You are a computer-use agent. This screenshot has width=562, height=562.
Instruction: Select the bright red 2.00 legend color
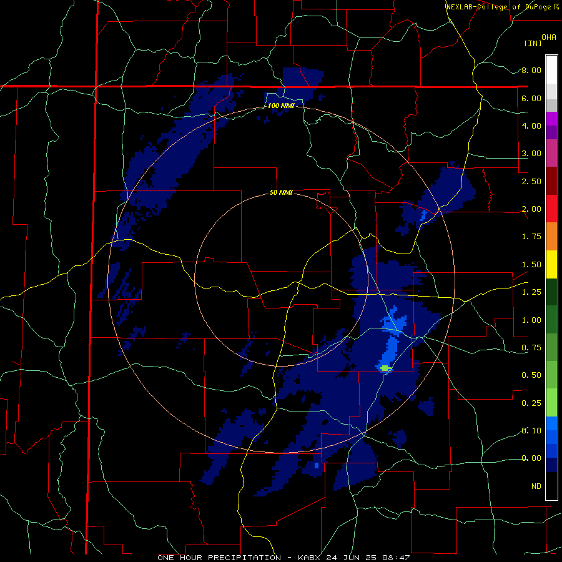click(x=551, y=209)
